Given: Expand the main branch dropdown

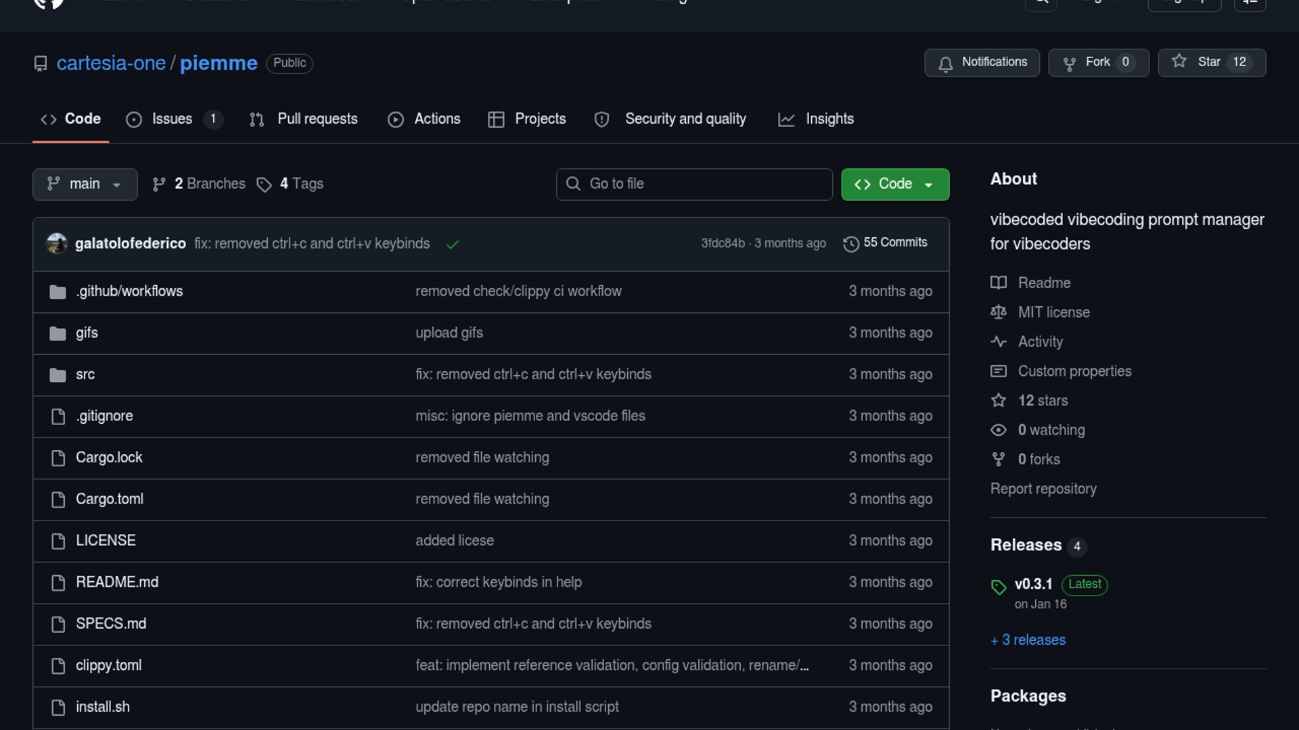Looking at the screenshot, I should tap(85, 184).
